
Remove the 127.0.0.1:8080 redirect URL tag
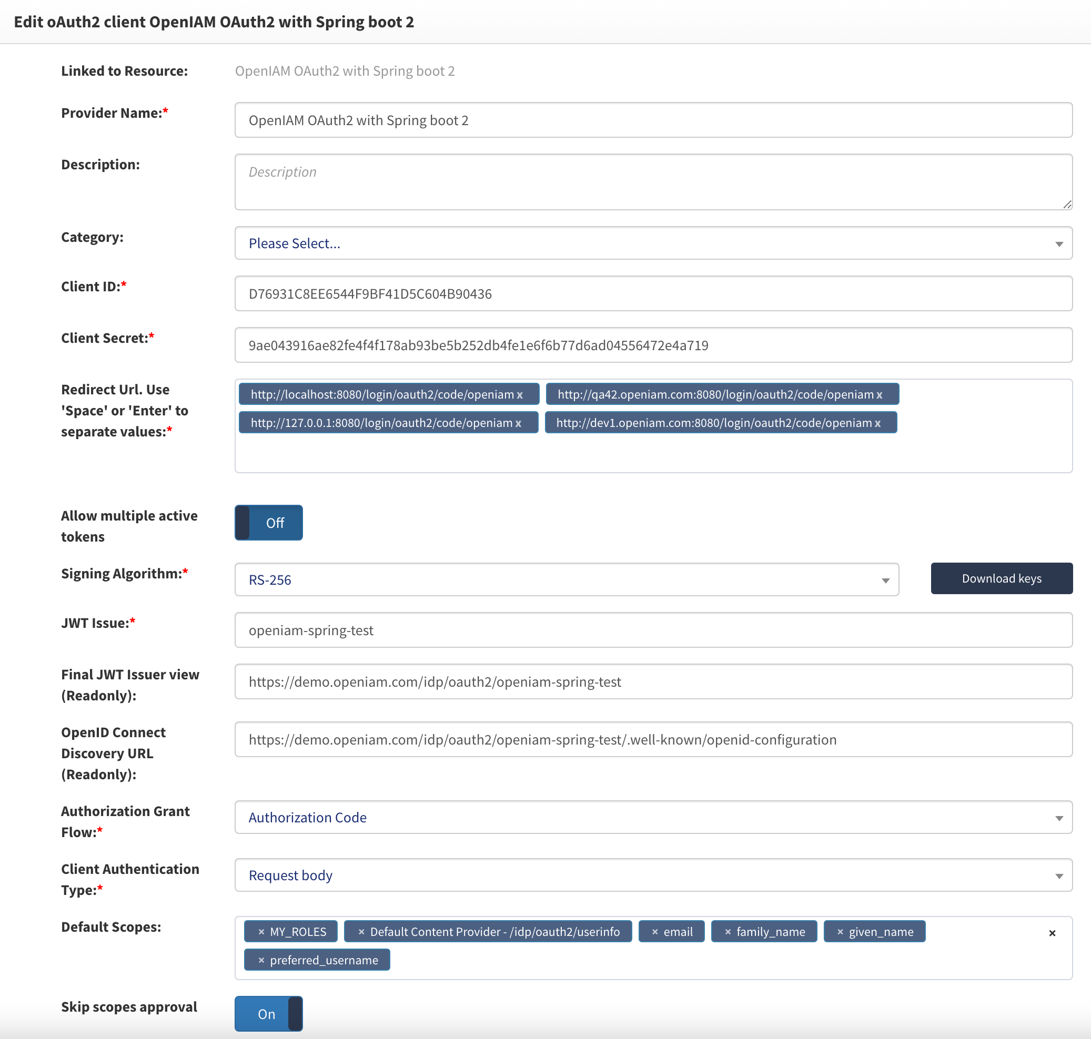tap(518, 423)
